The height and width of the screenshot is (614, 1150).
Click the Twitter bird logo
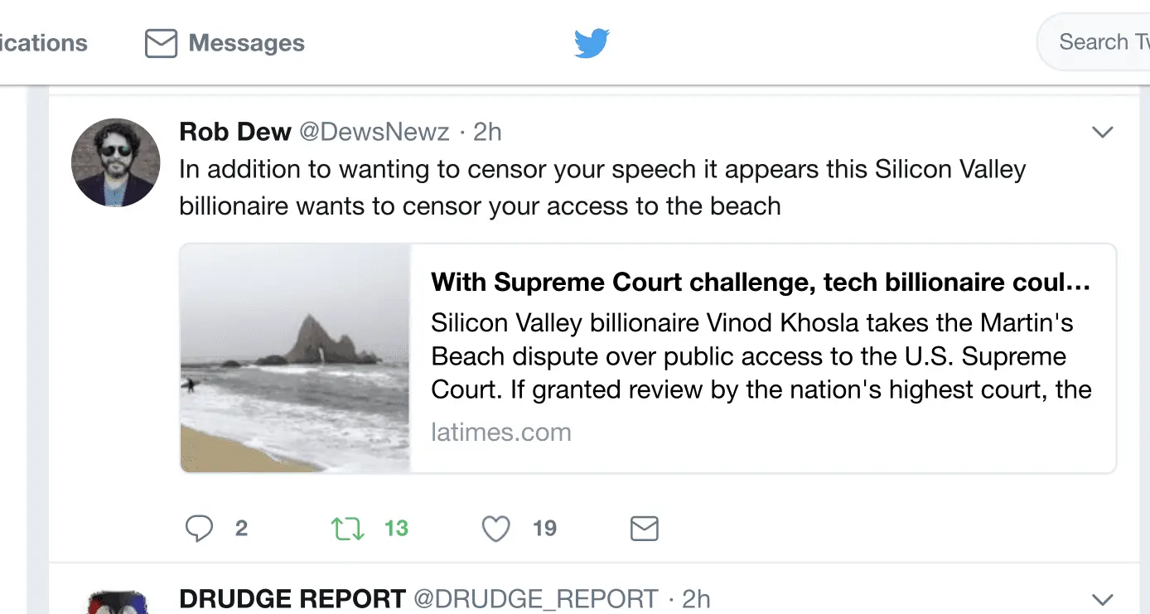tap(592, 43)
